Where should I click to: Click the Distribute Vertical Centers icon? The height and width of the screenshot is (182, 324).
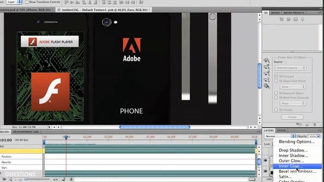click(109, 2)
